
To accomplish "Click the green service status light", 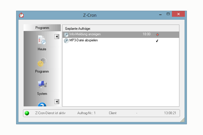I will pyautogui.click(x=27, y=113).
